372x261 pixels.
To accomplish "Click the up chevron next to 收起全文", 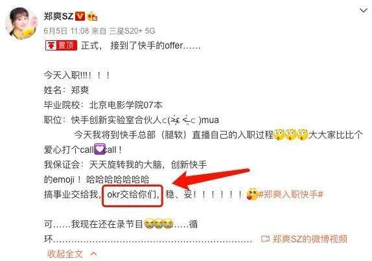I will pos(94,254).
